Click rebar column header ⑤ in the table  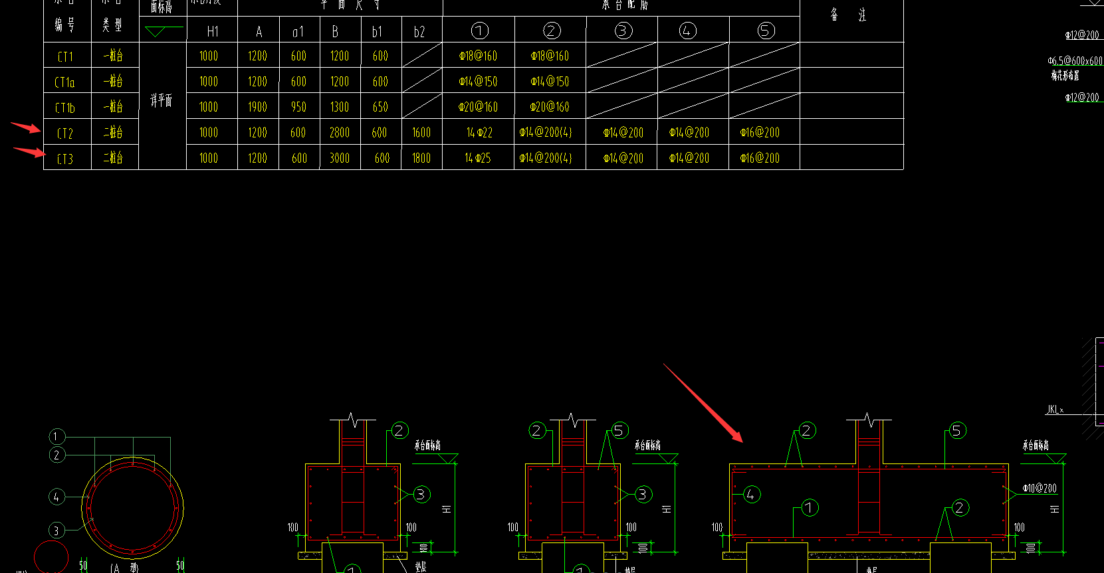766,31
